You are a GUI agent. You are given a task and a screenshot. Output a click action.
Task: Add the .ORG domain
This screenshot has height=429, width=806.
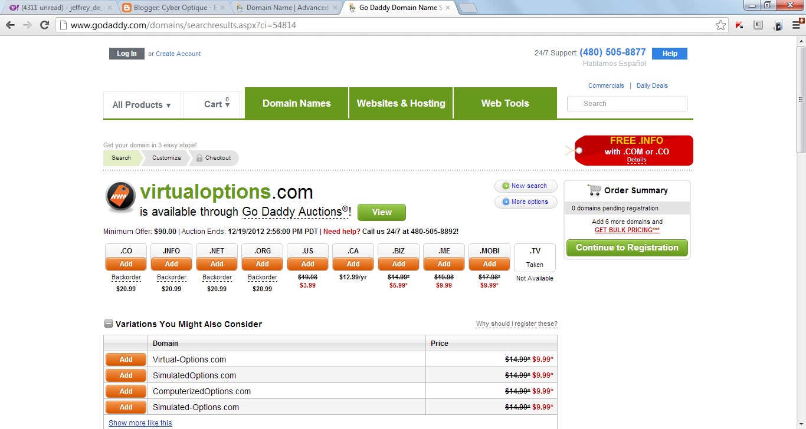(x=263, y=264)
